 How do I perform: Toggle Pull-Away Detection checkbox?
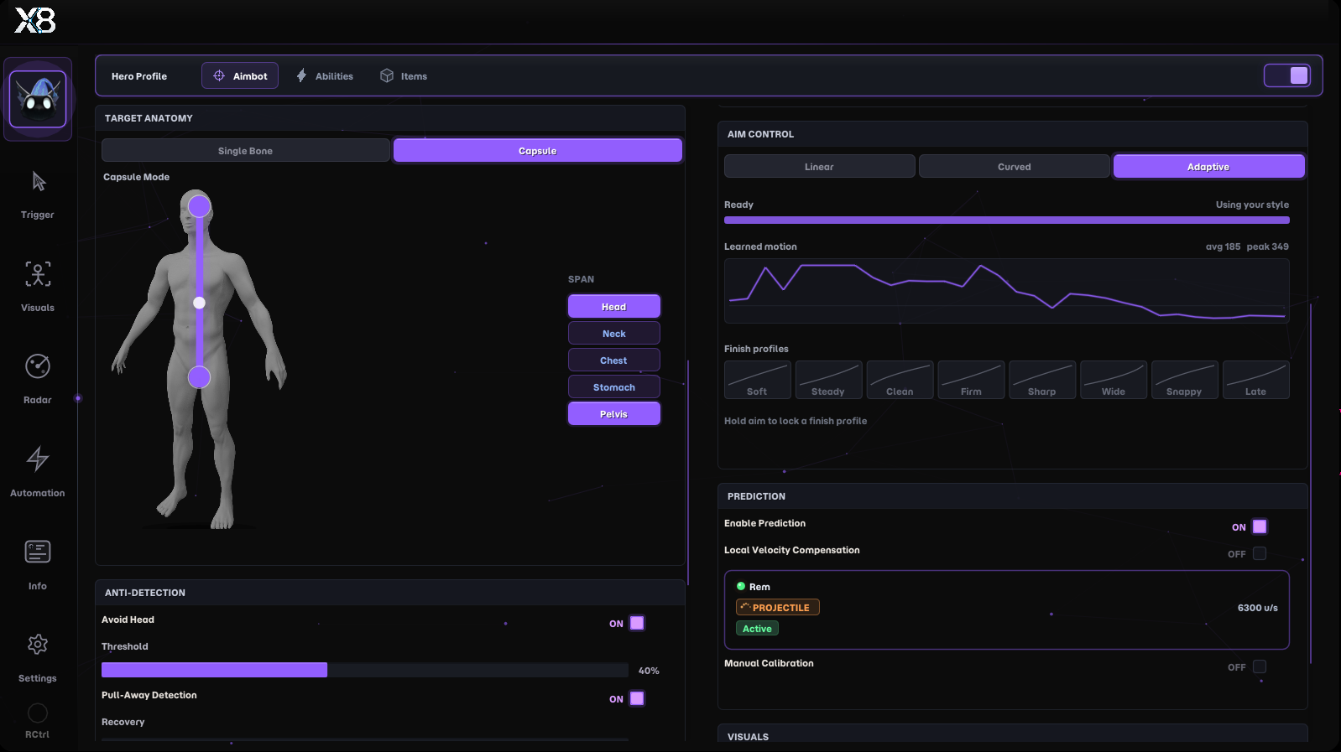637,698
